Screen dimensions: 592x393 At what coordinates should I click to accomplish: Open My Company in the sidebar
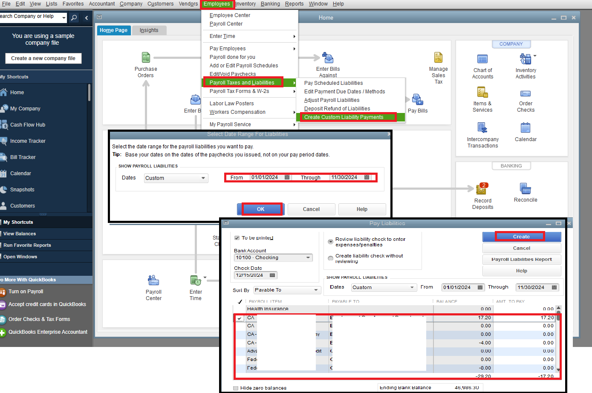coord(25,109)
